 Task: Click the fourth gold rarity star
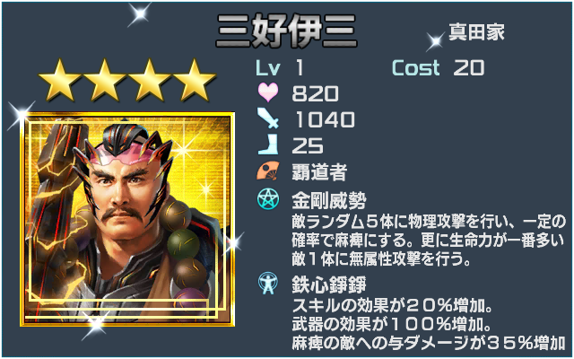coord(195,81)
